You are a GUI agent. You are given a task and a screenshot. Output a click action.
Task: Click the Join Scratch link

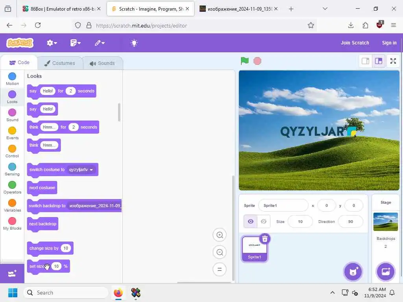355,43
